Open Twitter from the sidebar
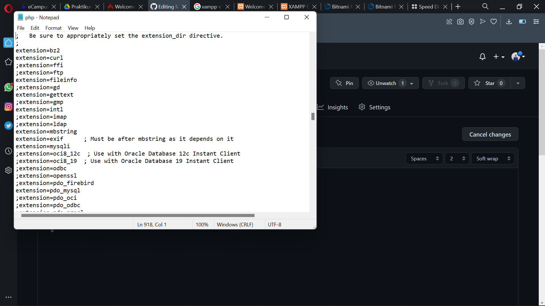 point(8,125)
